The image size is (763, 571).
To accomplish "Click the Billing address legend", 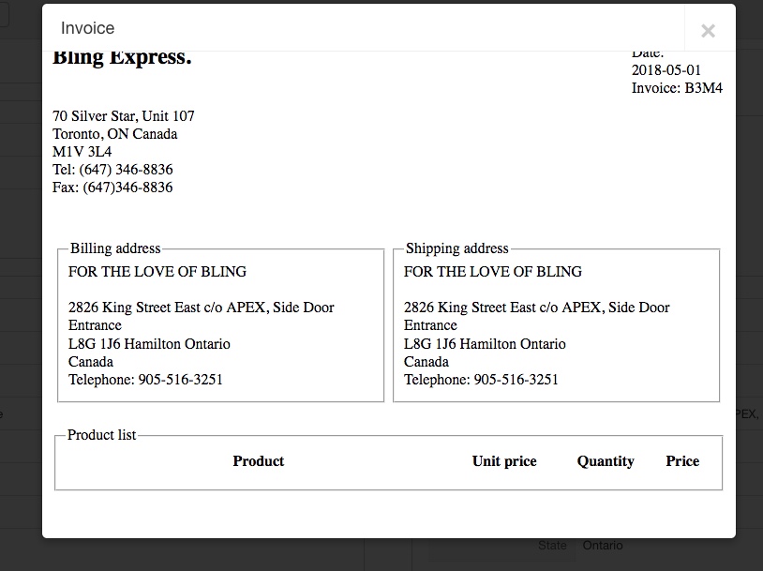I will [x=115, y=248].
